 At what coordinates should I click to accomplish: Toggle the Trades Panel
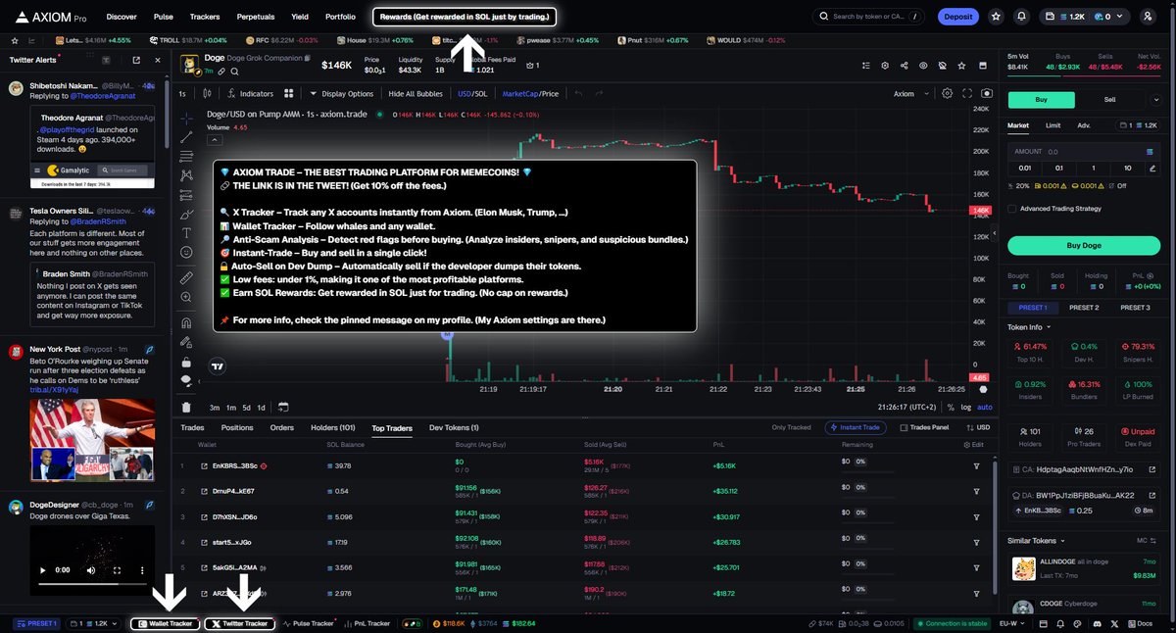[924, 427]
